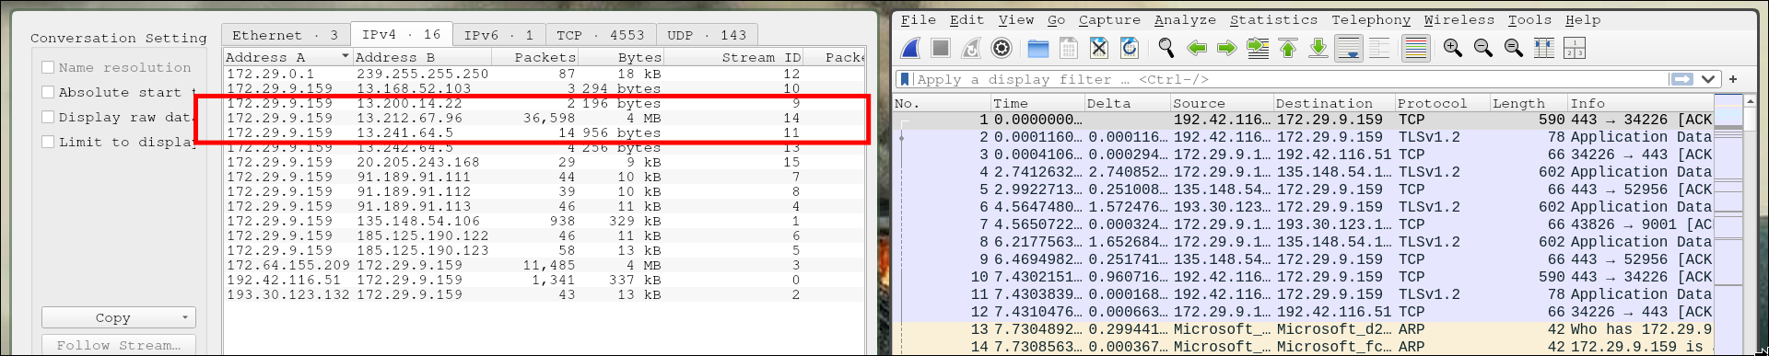Jump to the first packet

click(x=1288, y=48)
